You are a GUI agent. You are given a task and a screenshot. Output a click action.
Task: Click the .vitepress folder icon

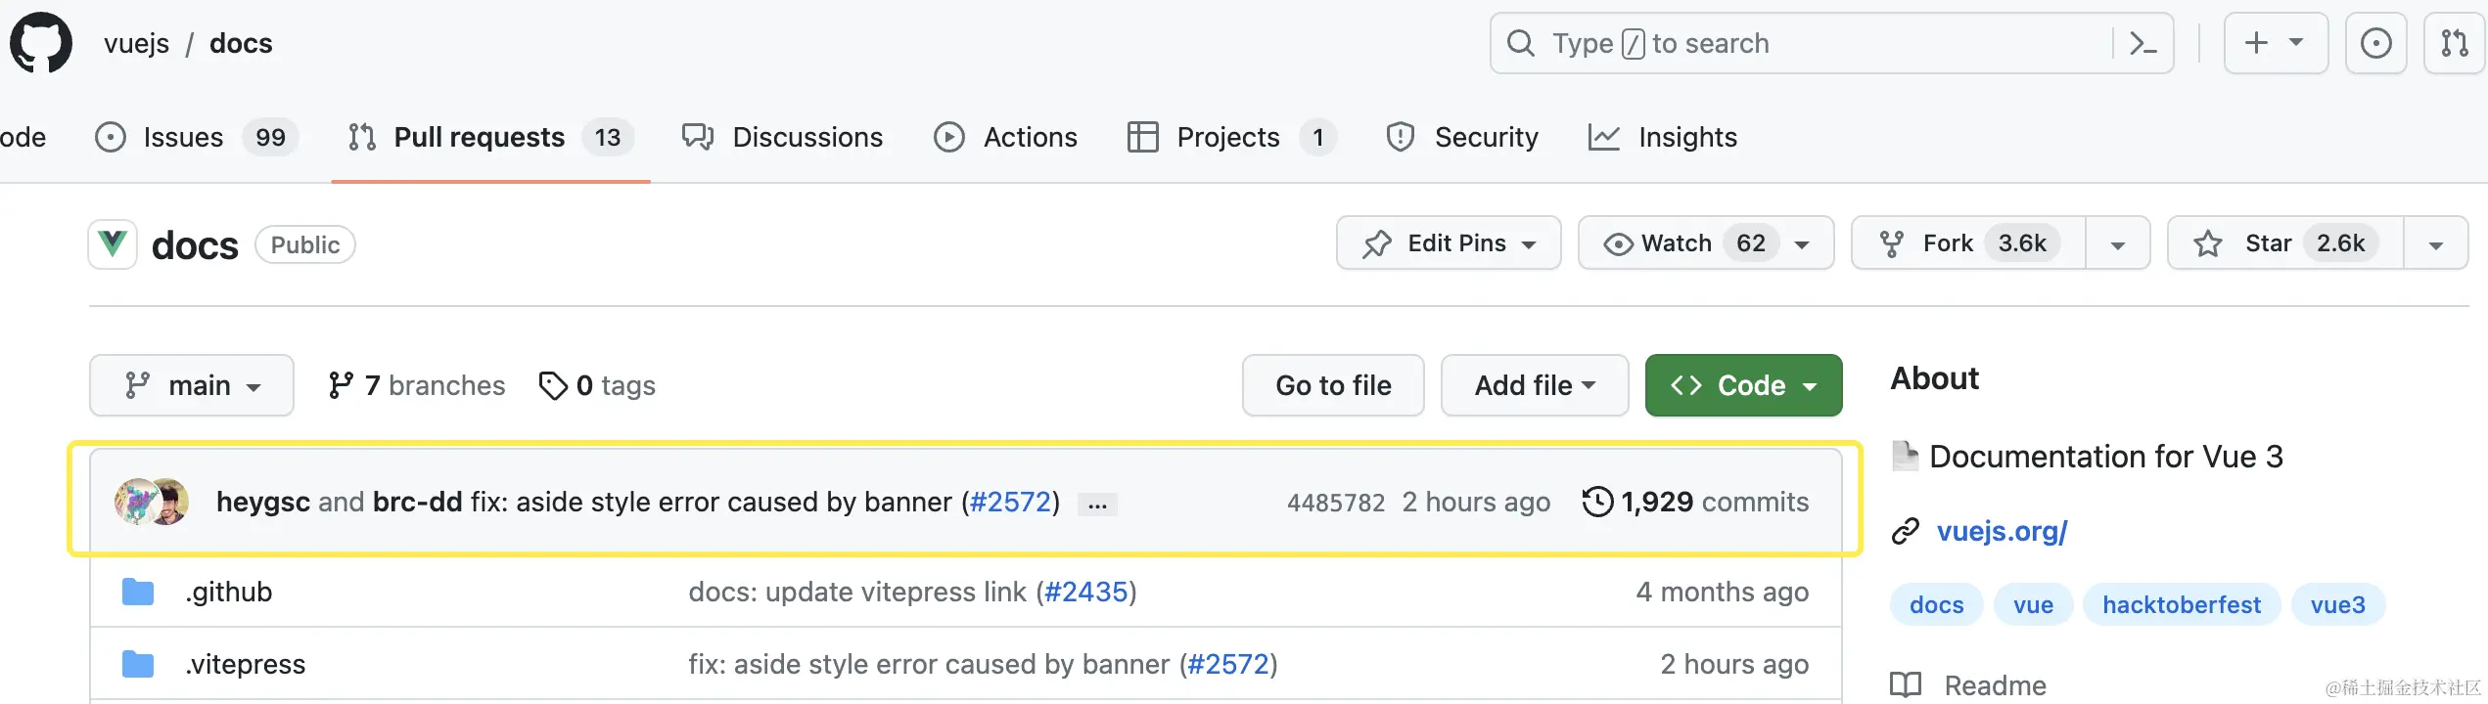click(138, 664)
